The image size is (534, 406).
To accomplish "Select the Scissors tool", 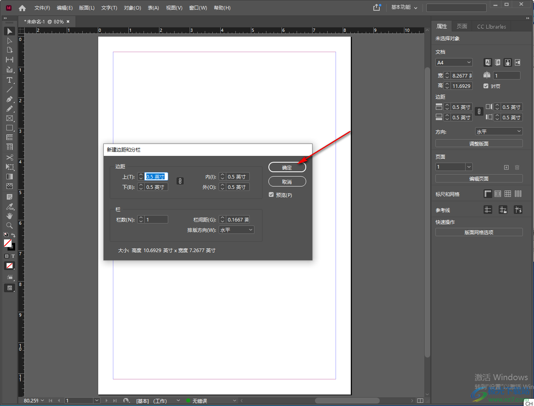I will 10,157.
